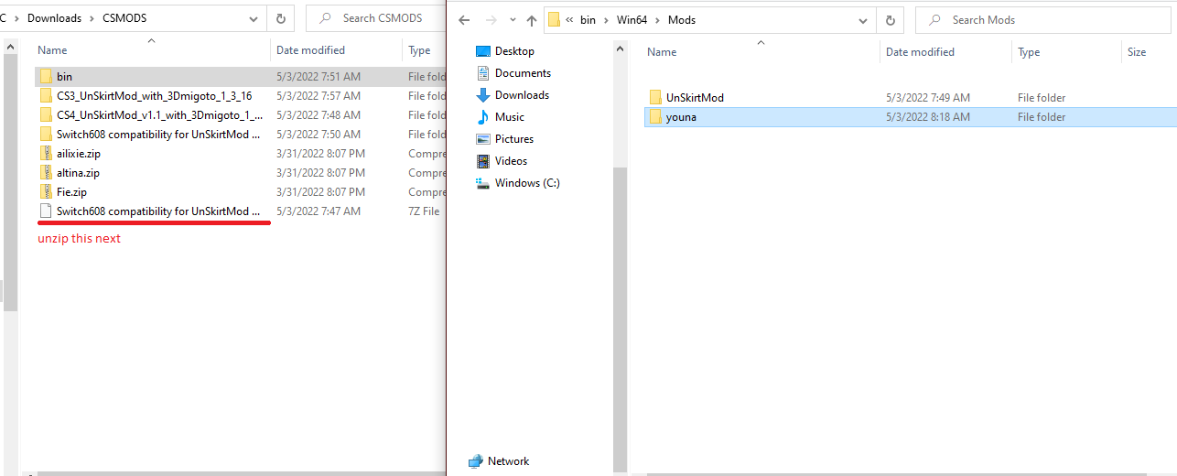Click '5/3/2022 8:18 AM' date of youna
Viewport: 1177px width, 476px height.
pyautogui.click(x=928, y=117)
